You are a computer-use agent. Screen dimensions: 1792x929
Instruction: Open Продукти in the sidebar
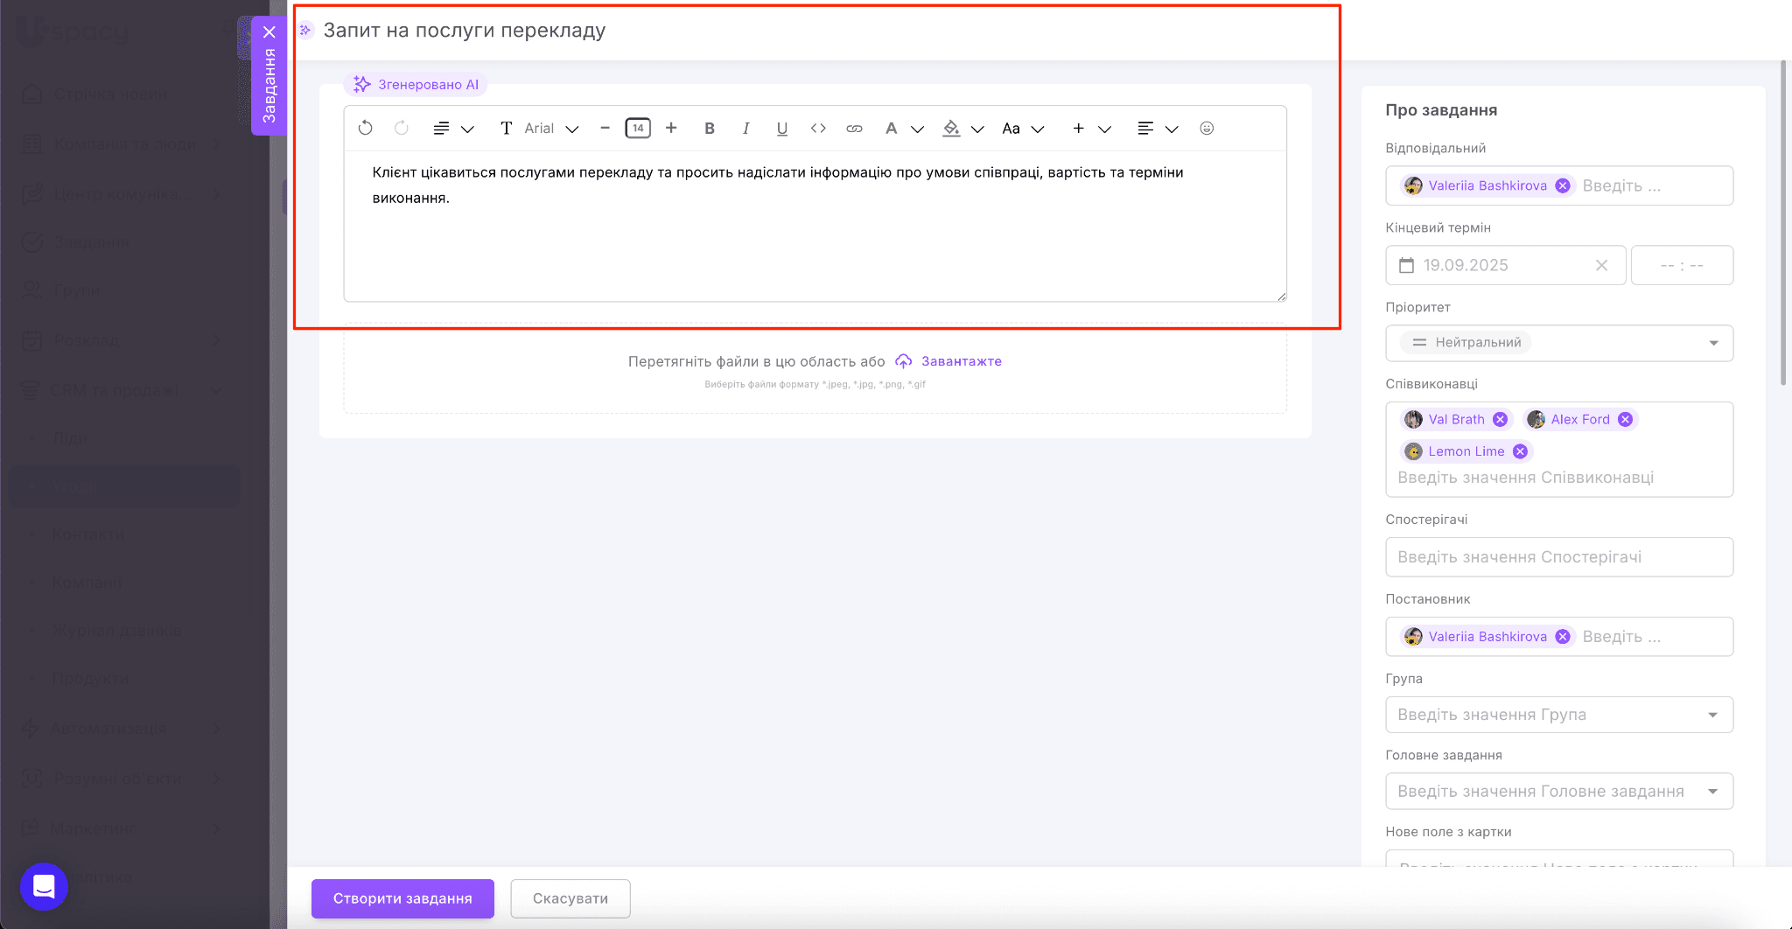tap(90, 679)
